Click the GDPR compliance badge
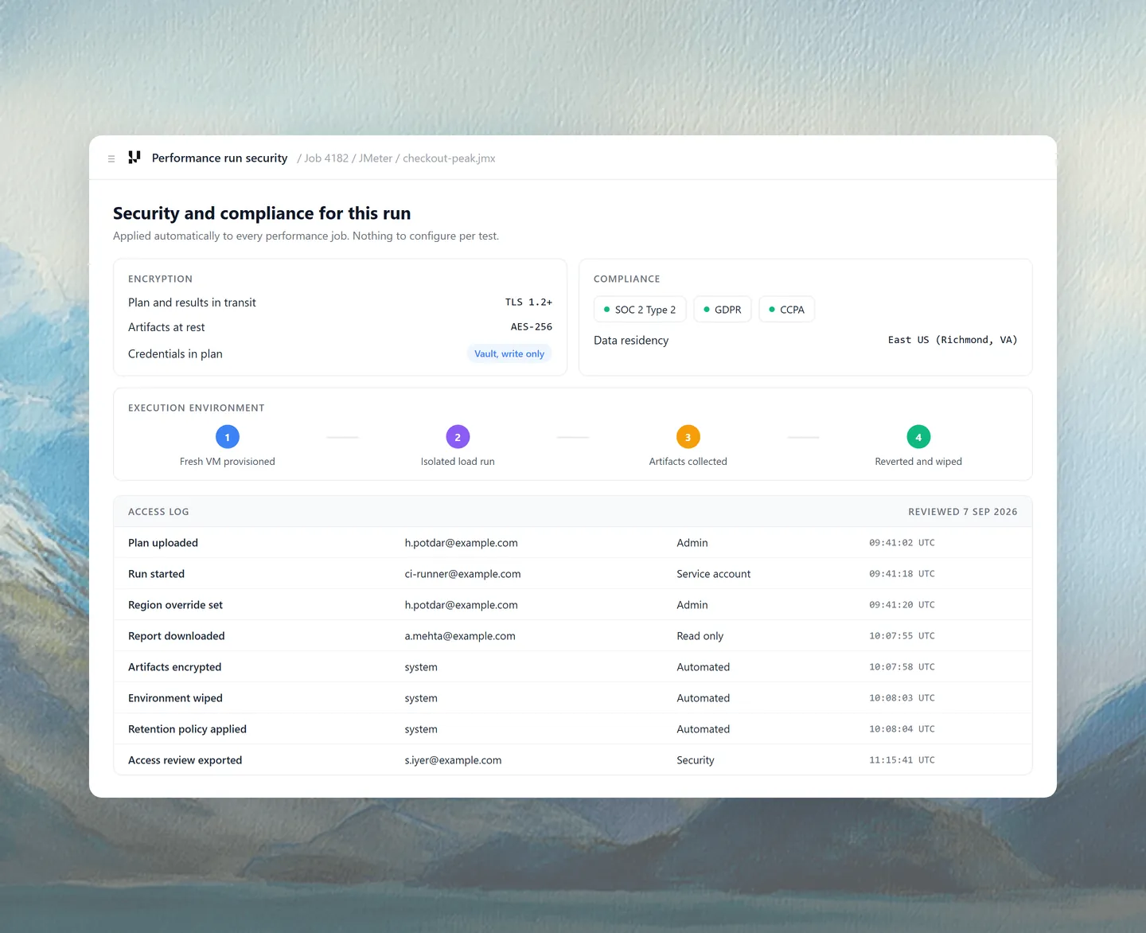The width and height of the screenshot is (1146, 933). click(x=723, y=310)
